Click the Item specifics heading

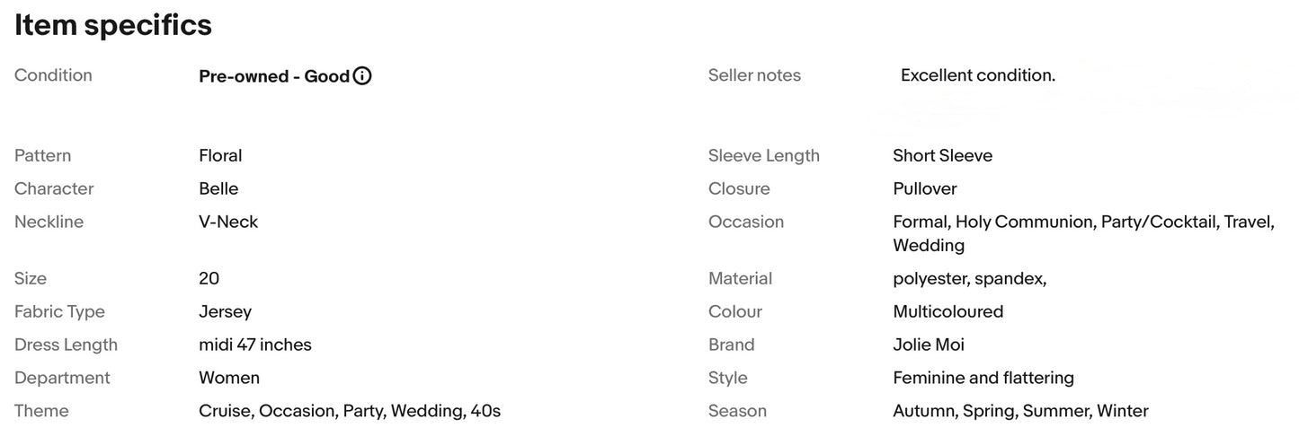point(113,25)
